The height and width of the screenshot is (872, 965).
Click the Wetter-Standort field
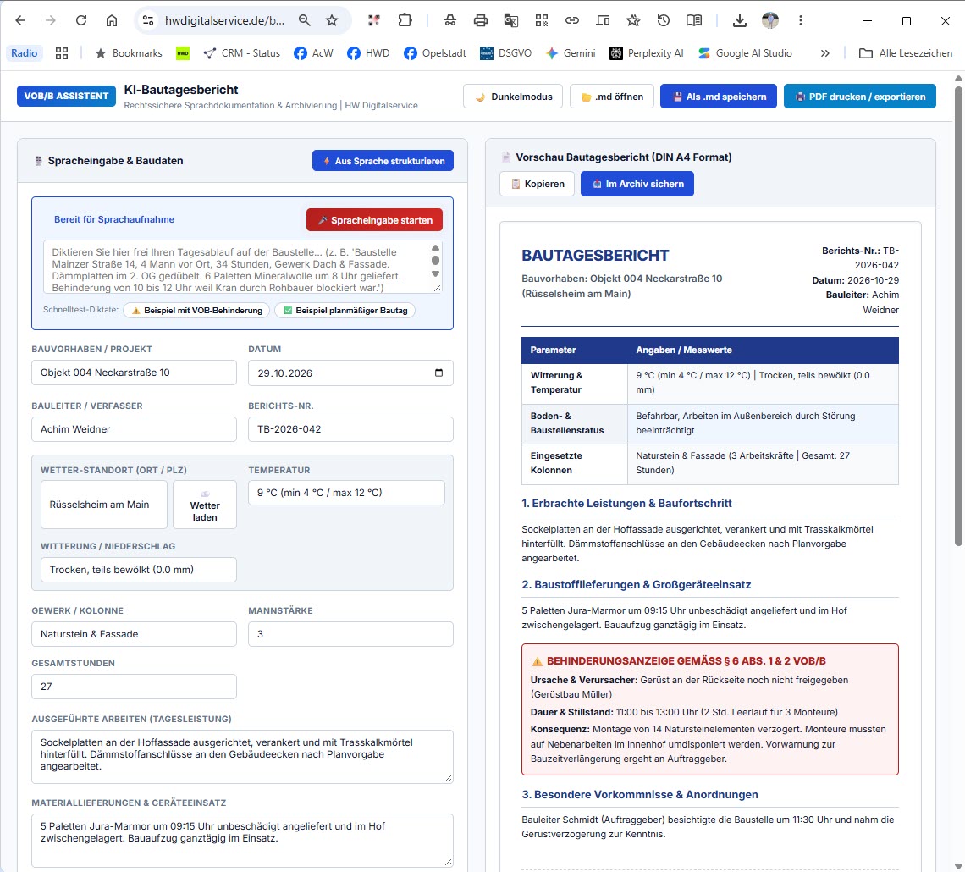point(104,505)
